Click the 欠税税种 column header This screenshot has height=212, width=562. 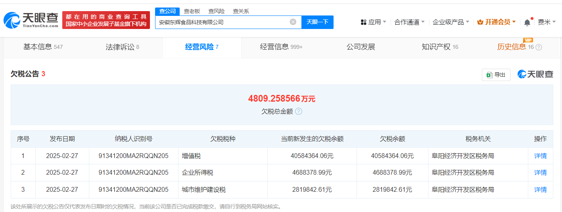223,139
